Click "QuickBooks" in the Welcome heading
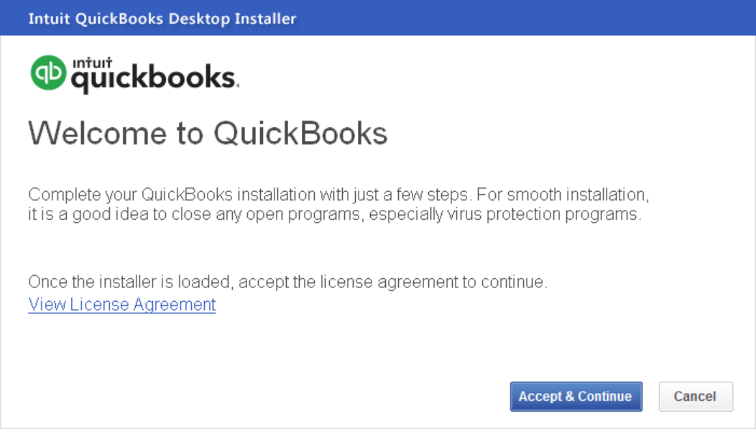 pyautogui.click(x=300, y=133)
